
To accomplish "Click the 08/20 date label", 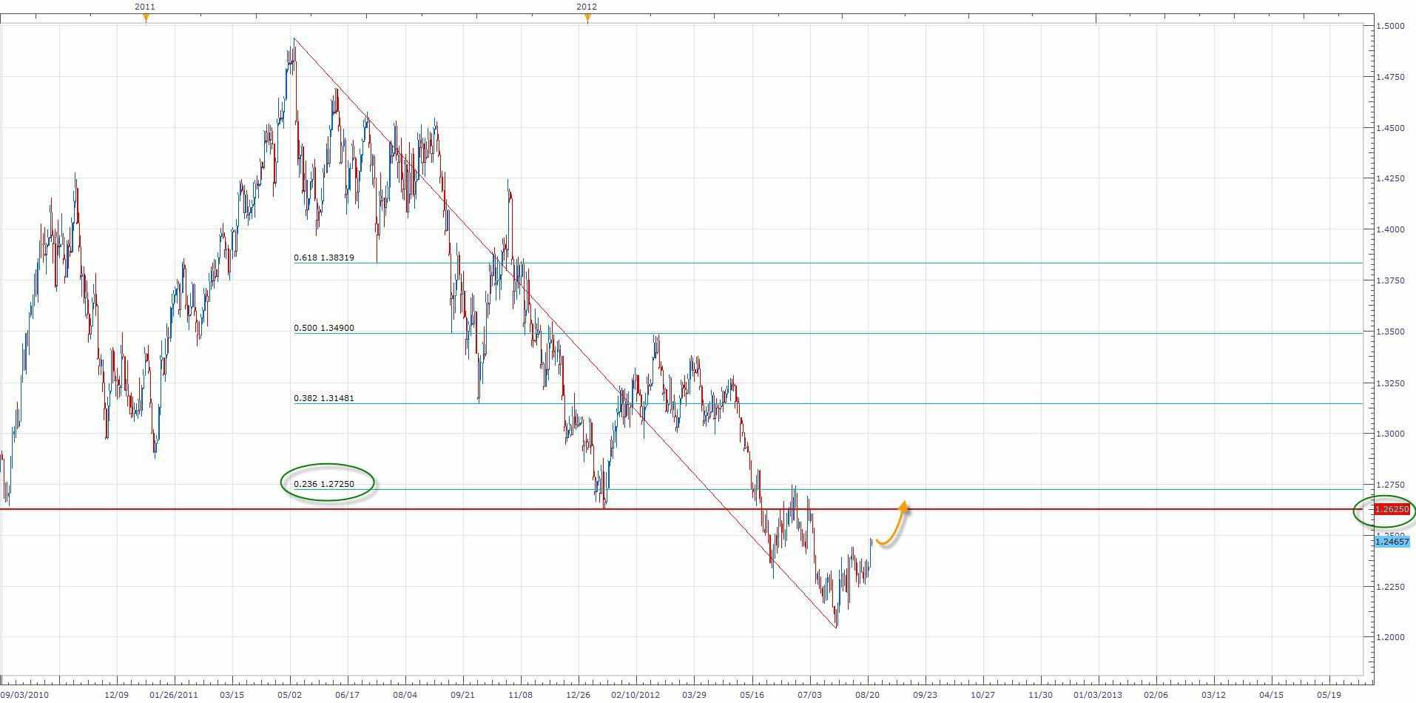I will pyautogui.click(x=868, y=695).
